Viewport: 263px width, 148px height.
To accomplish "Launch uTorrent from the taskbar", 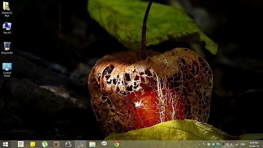I will [x=45, y=144].
